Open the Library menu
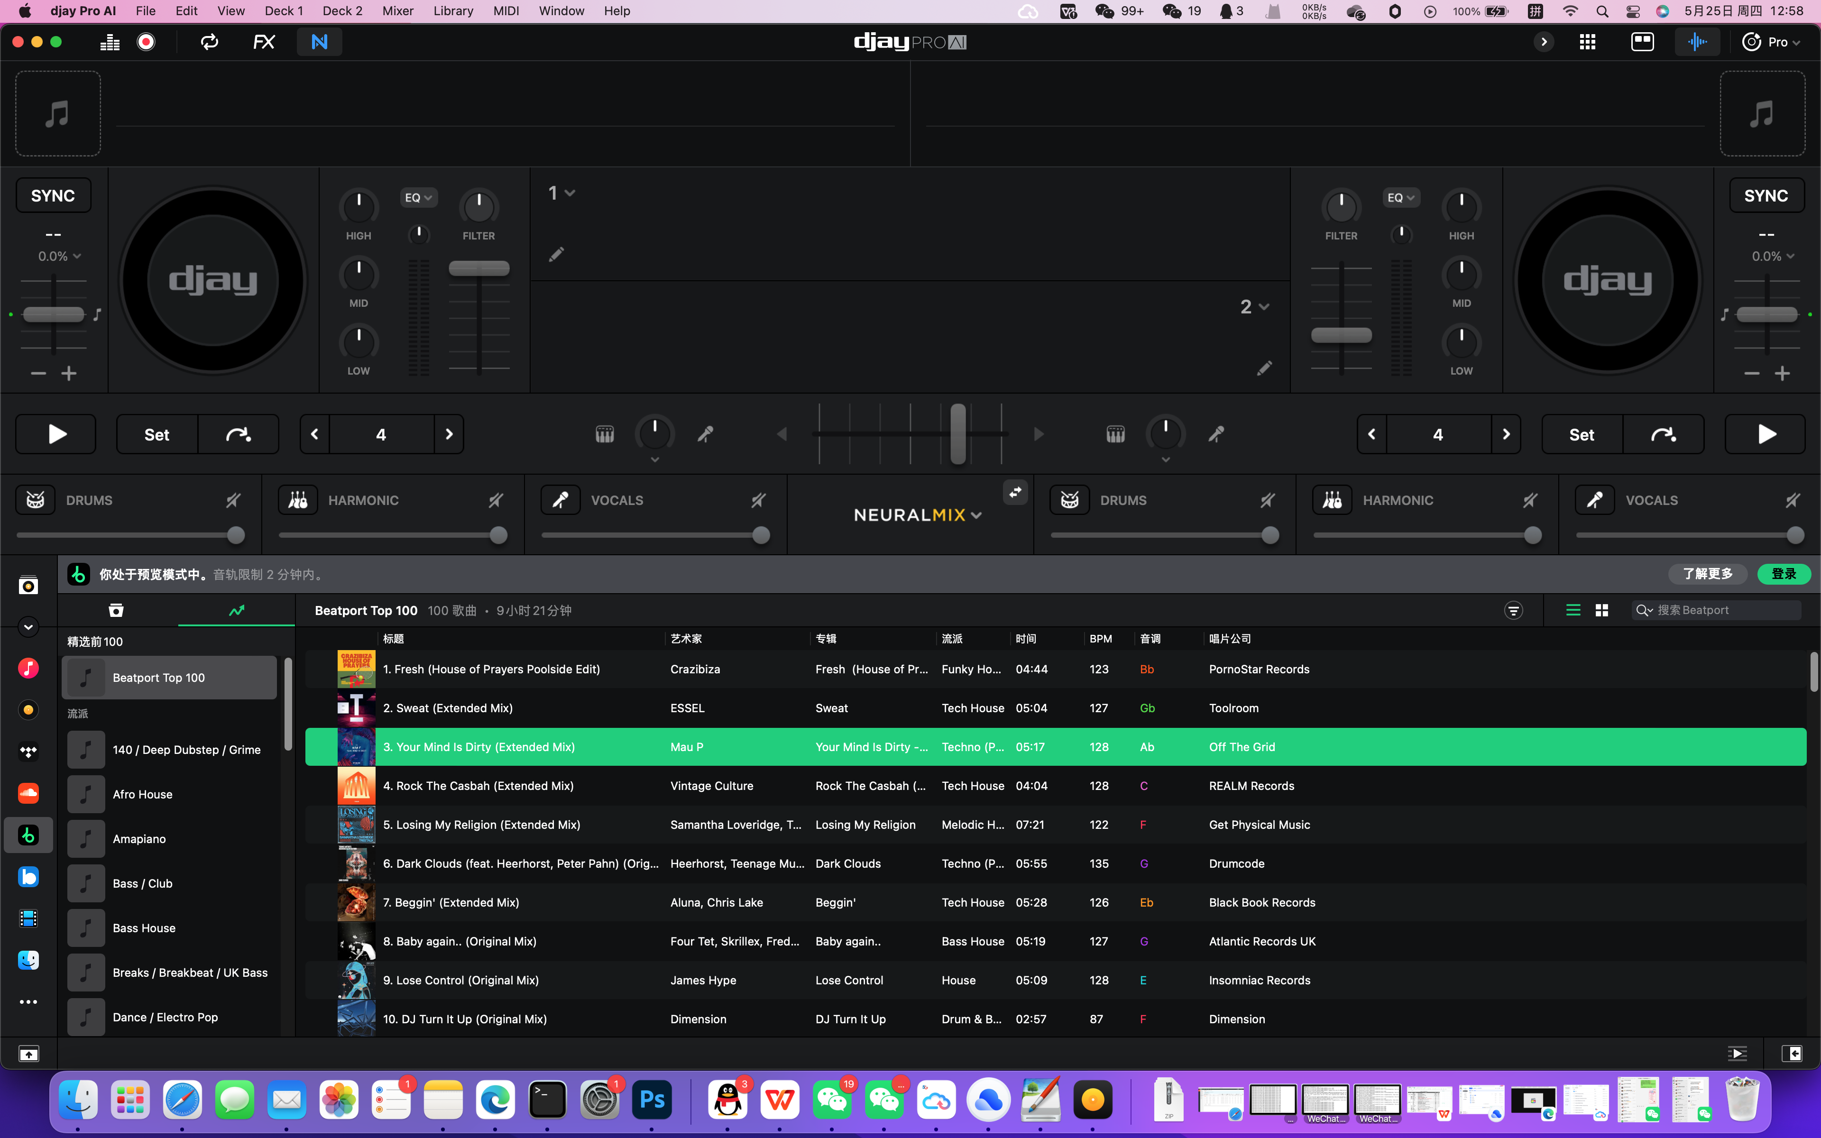1821x1138 pixels. coord(453,10)
